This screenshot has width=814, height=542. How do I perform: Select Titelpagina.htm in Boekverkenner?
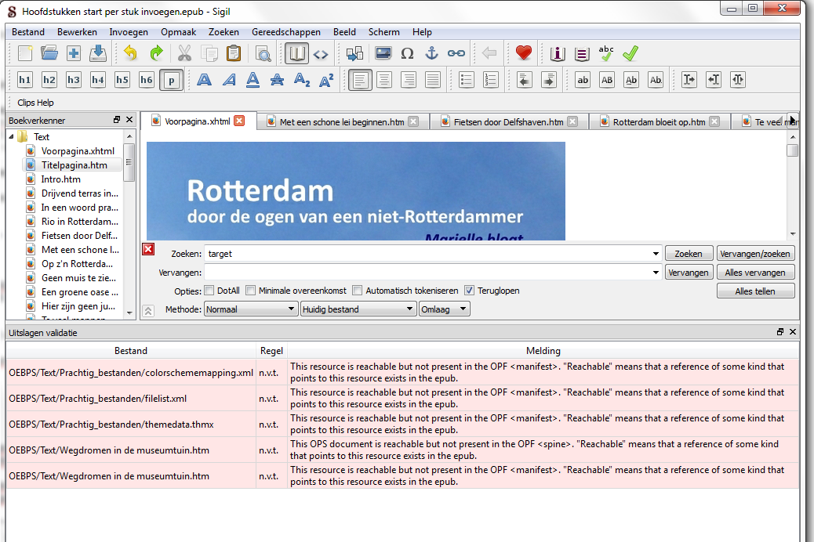[74, 165]
